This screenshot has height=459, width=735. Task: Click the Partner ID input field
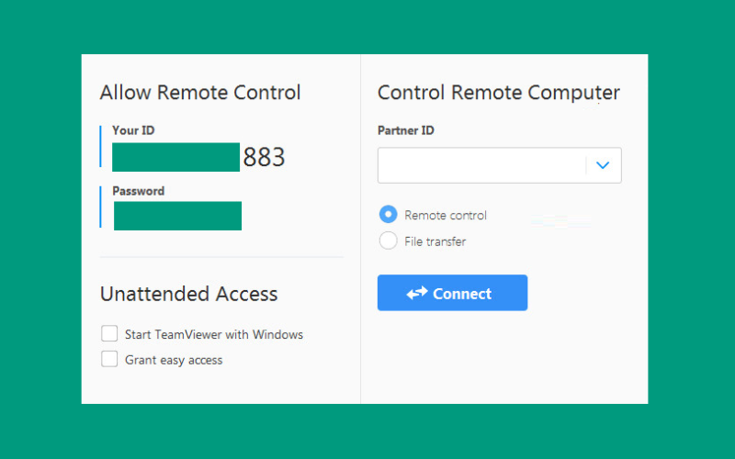click(481, 165)
